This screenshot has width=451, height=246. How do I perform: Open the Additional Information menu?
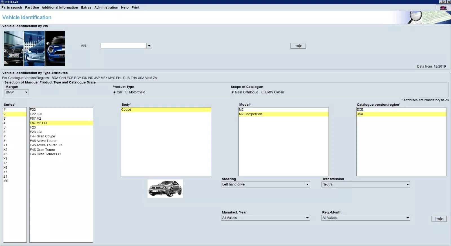[x=60, y=8]
